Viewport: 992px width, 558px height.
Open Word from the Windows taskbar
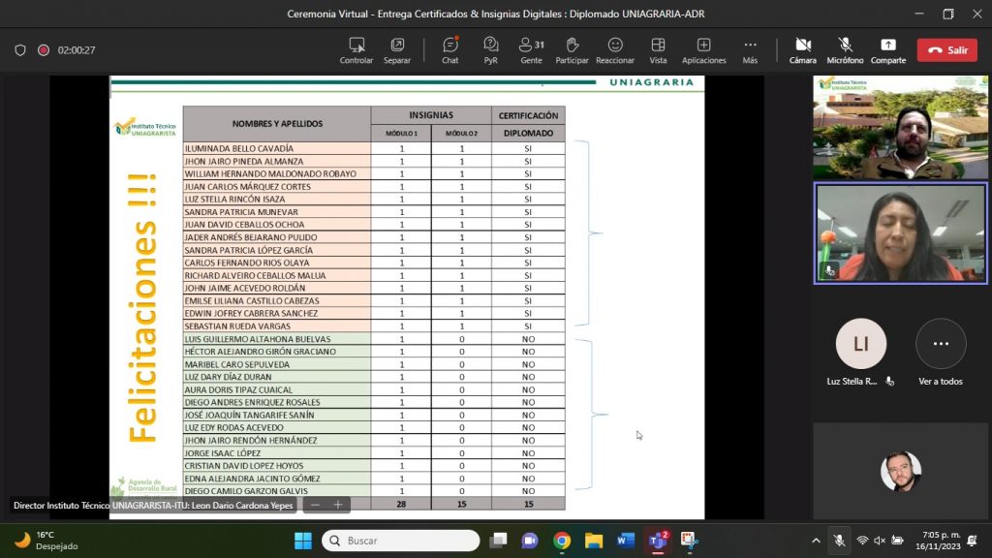pyautogui.click(x=625, y=541)
